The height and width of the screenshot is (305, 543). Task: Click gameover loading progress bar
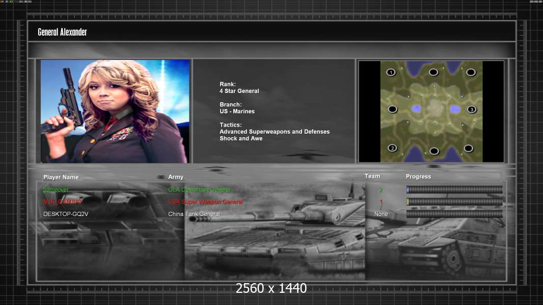pos(455,189)
